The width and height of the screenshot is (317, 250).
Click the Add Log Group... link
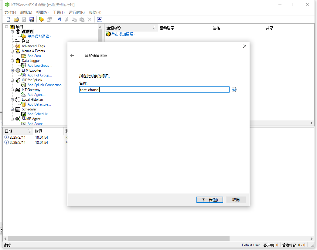[40, 66]
